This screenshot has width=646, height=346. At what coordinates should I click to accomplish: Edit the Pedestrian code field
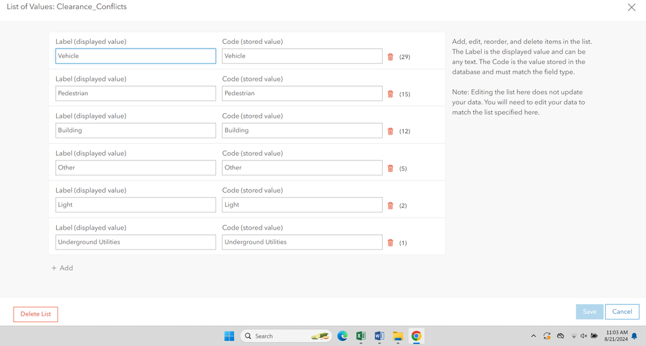302,94
